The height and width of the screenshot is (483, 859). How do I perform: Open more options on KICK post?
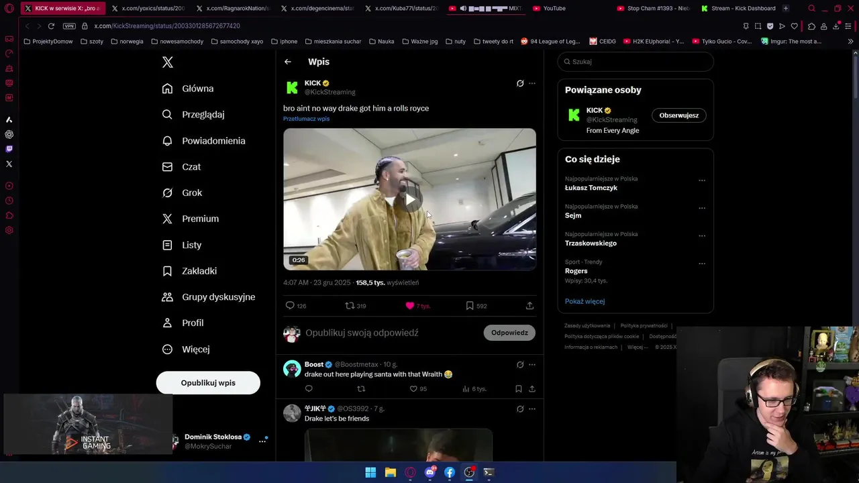[x=532, y=84]
